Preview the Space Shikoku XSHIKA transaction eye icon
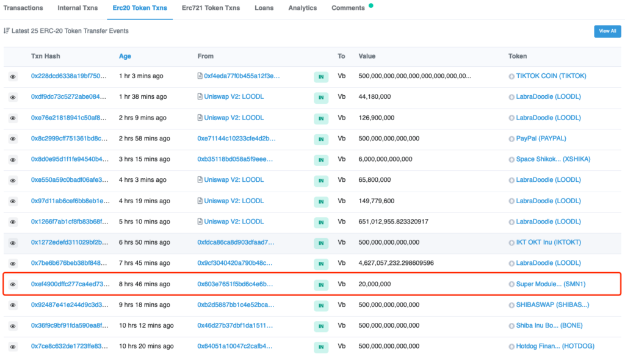This screenshot has height=357, width=625. tap(13, 160)
